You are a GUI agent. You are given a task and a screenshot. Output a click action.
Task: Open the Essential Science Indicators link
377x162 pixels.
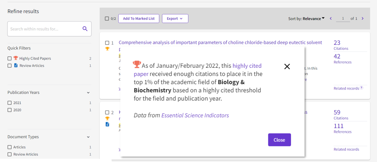click(195, 115)
